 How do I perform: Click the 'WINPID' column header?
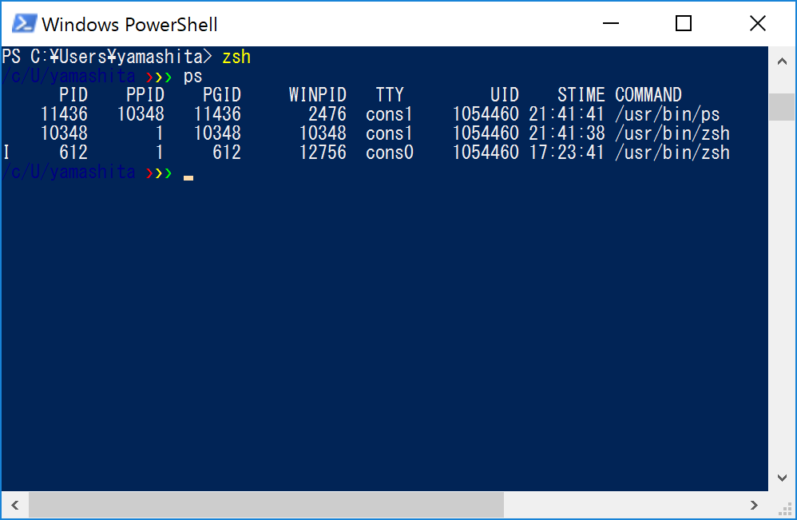(318, 94)
